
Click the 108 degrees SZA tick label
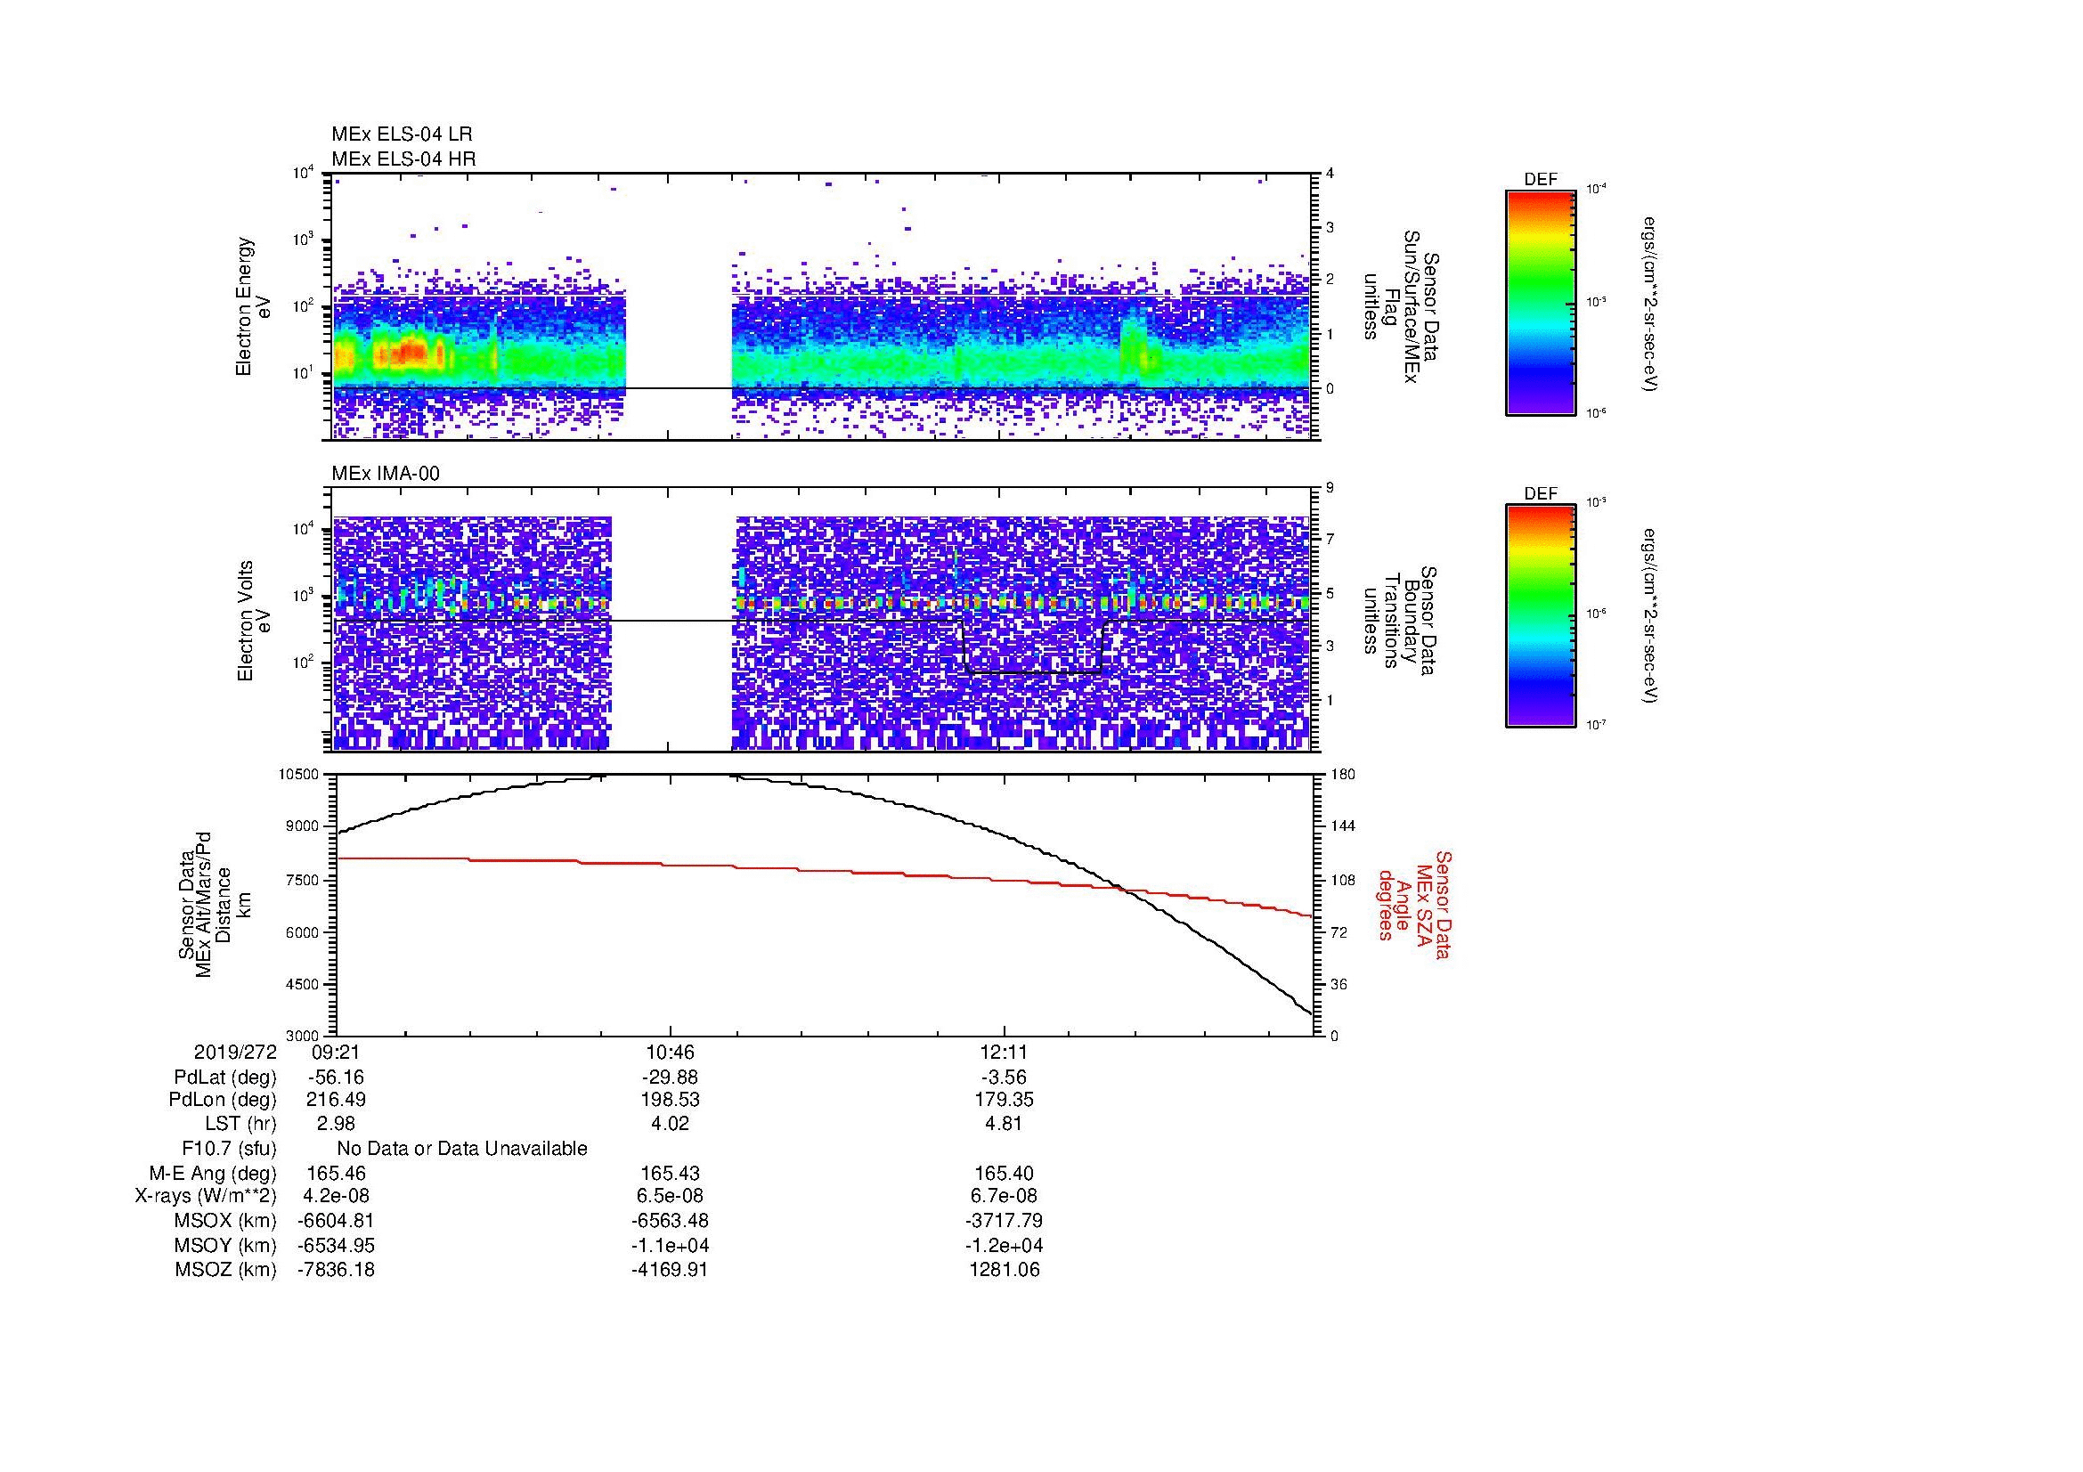pyautogui.click(x=1341, y=880)
